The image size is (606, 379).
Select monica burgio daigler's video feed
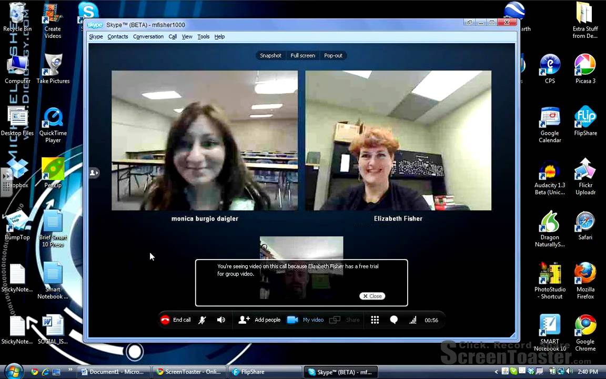pyautogui.click(x=205, y=141)
